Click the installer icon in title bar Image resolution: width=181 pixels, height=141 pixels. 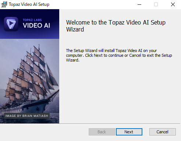(4, 4)
